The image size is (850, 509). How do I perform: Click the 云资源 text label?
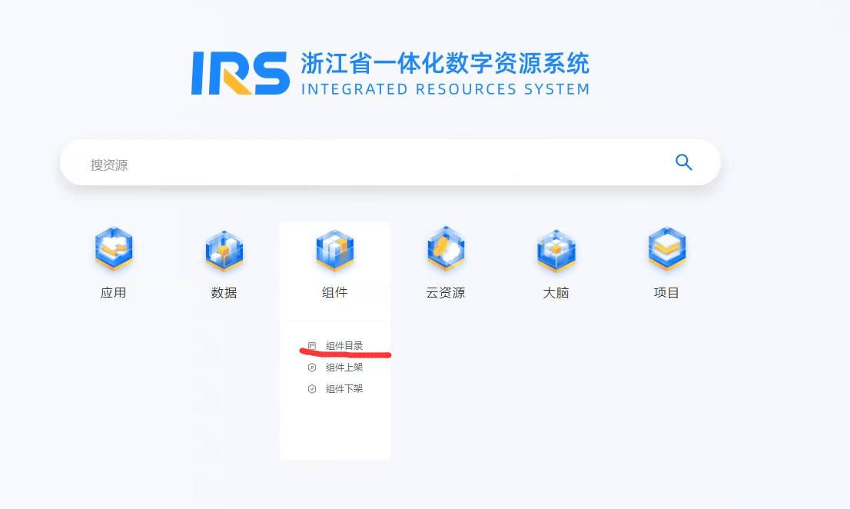446,293
